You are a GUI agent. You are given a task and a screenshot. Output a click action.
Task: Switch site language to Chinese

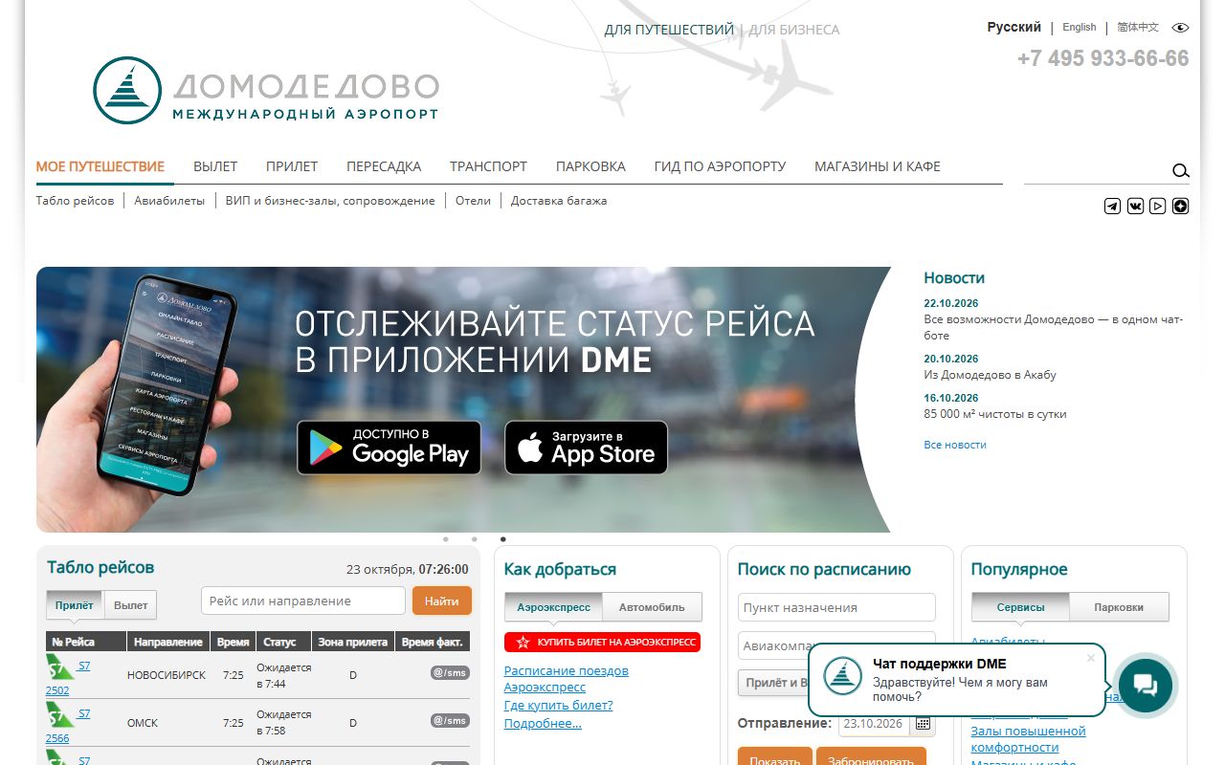[1138, 28]
